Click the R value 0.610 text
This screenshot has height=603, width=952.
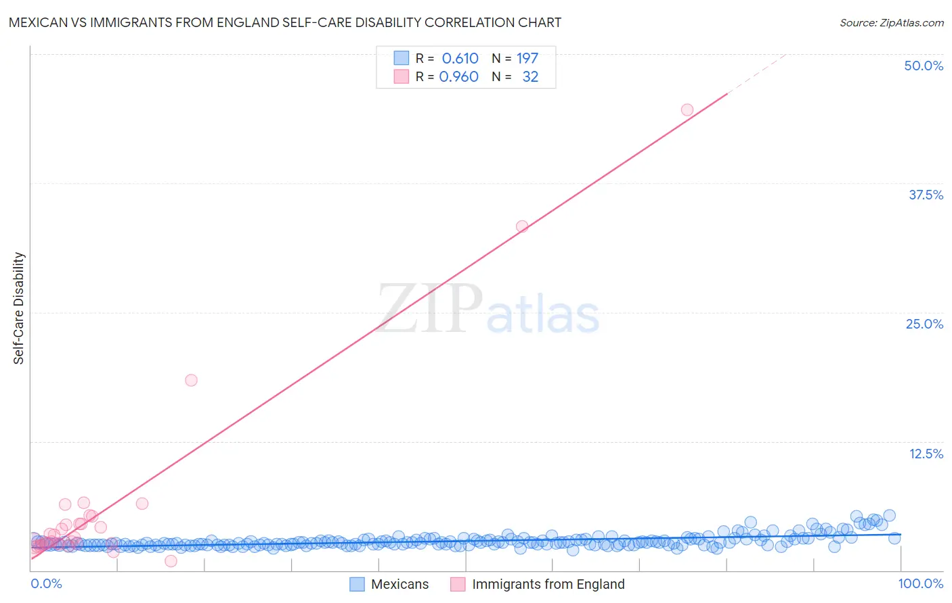tap(460, 58)
